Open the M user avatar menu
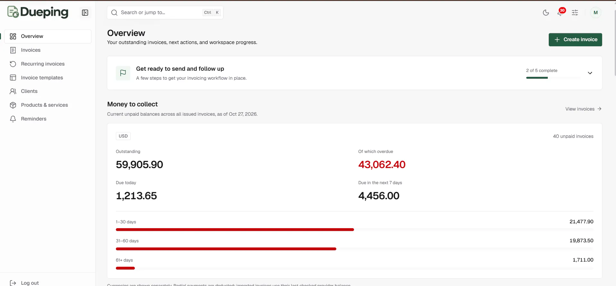This screenshot has height=286, width=616. coord(596,13)
